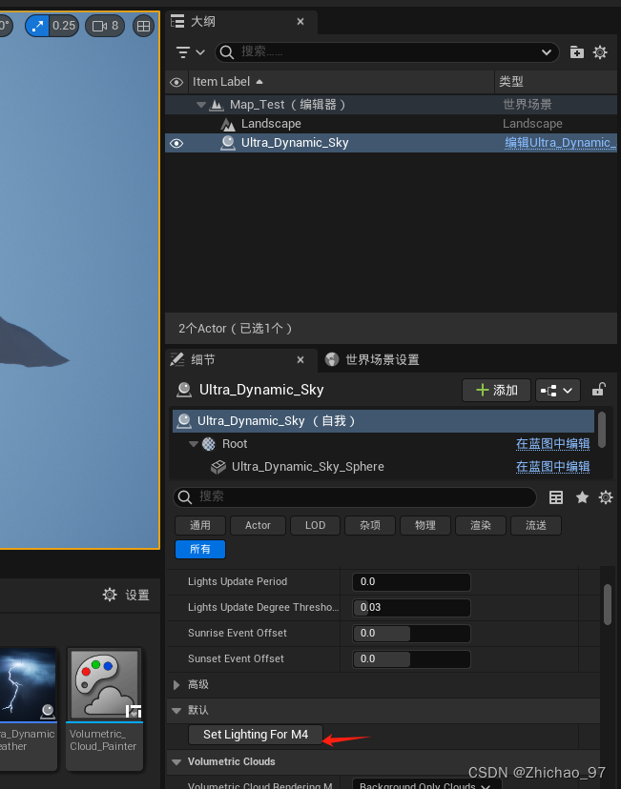Create new folder in outliner
This screenshot has height=789, width=621.
pyautogui.click(x=577, y=52)
